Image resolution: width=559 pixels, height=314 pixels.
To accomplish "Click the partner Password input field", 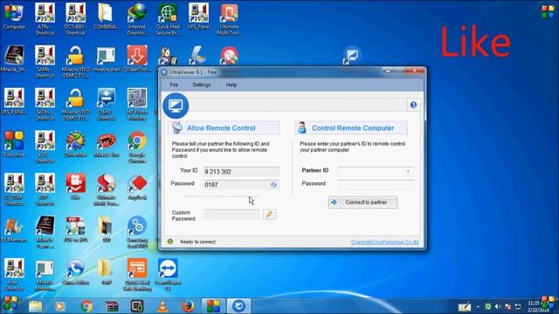I will 376,184.
